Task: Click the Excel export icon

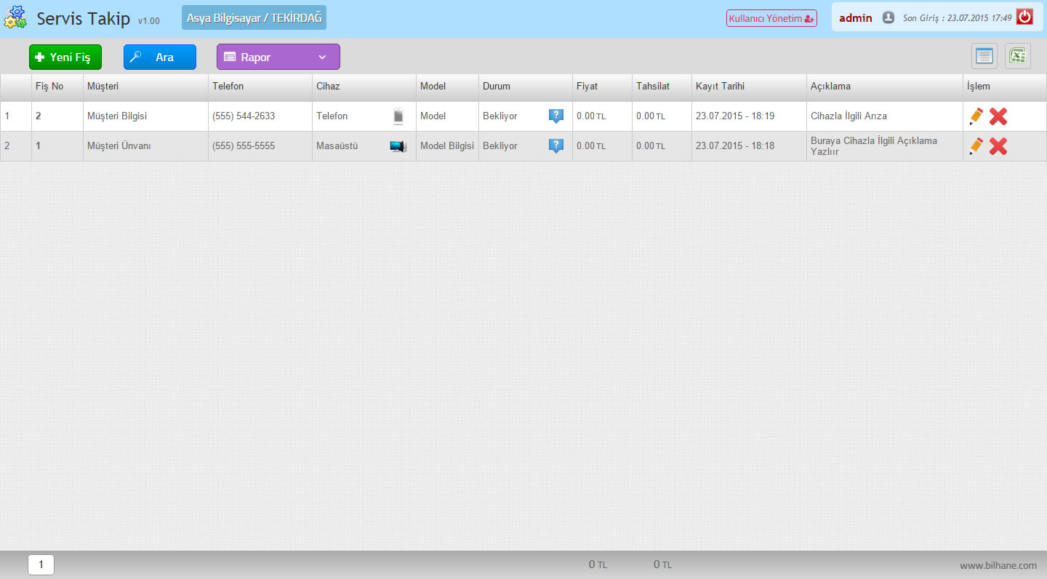Action: pyautogui.click(x=1017, y=56)
